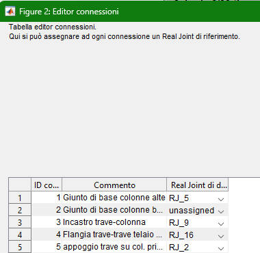Click the Giunto di base colonne alte cell
Image resolution: width=260 pixels, height=253 pixels.
(x=114, y=198)
